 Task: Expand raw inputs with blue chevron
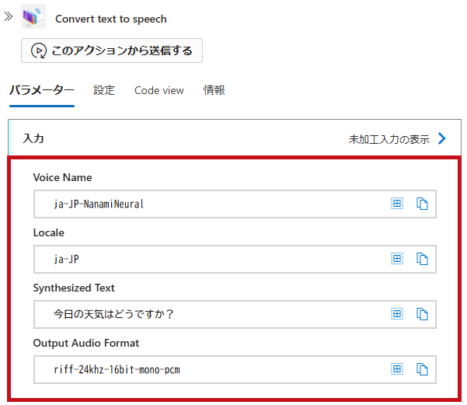click(442, 138)
